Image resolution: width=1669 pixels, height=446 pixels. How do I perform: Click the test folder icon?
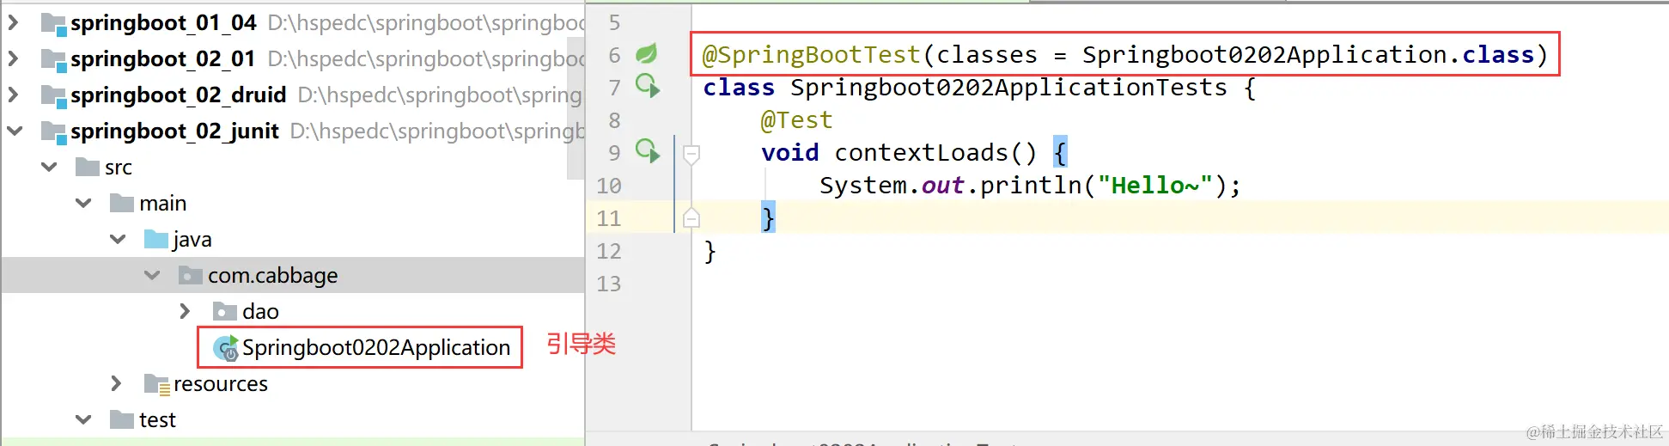click(122, 420)
